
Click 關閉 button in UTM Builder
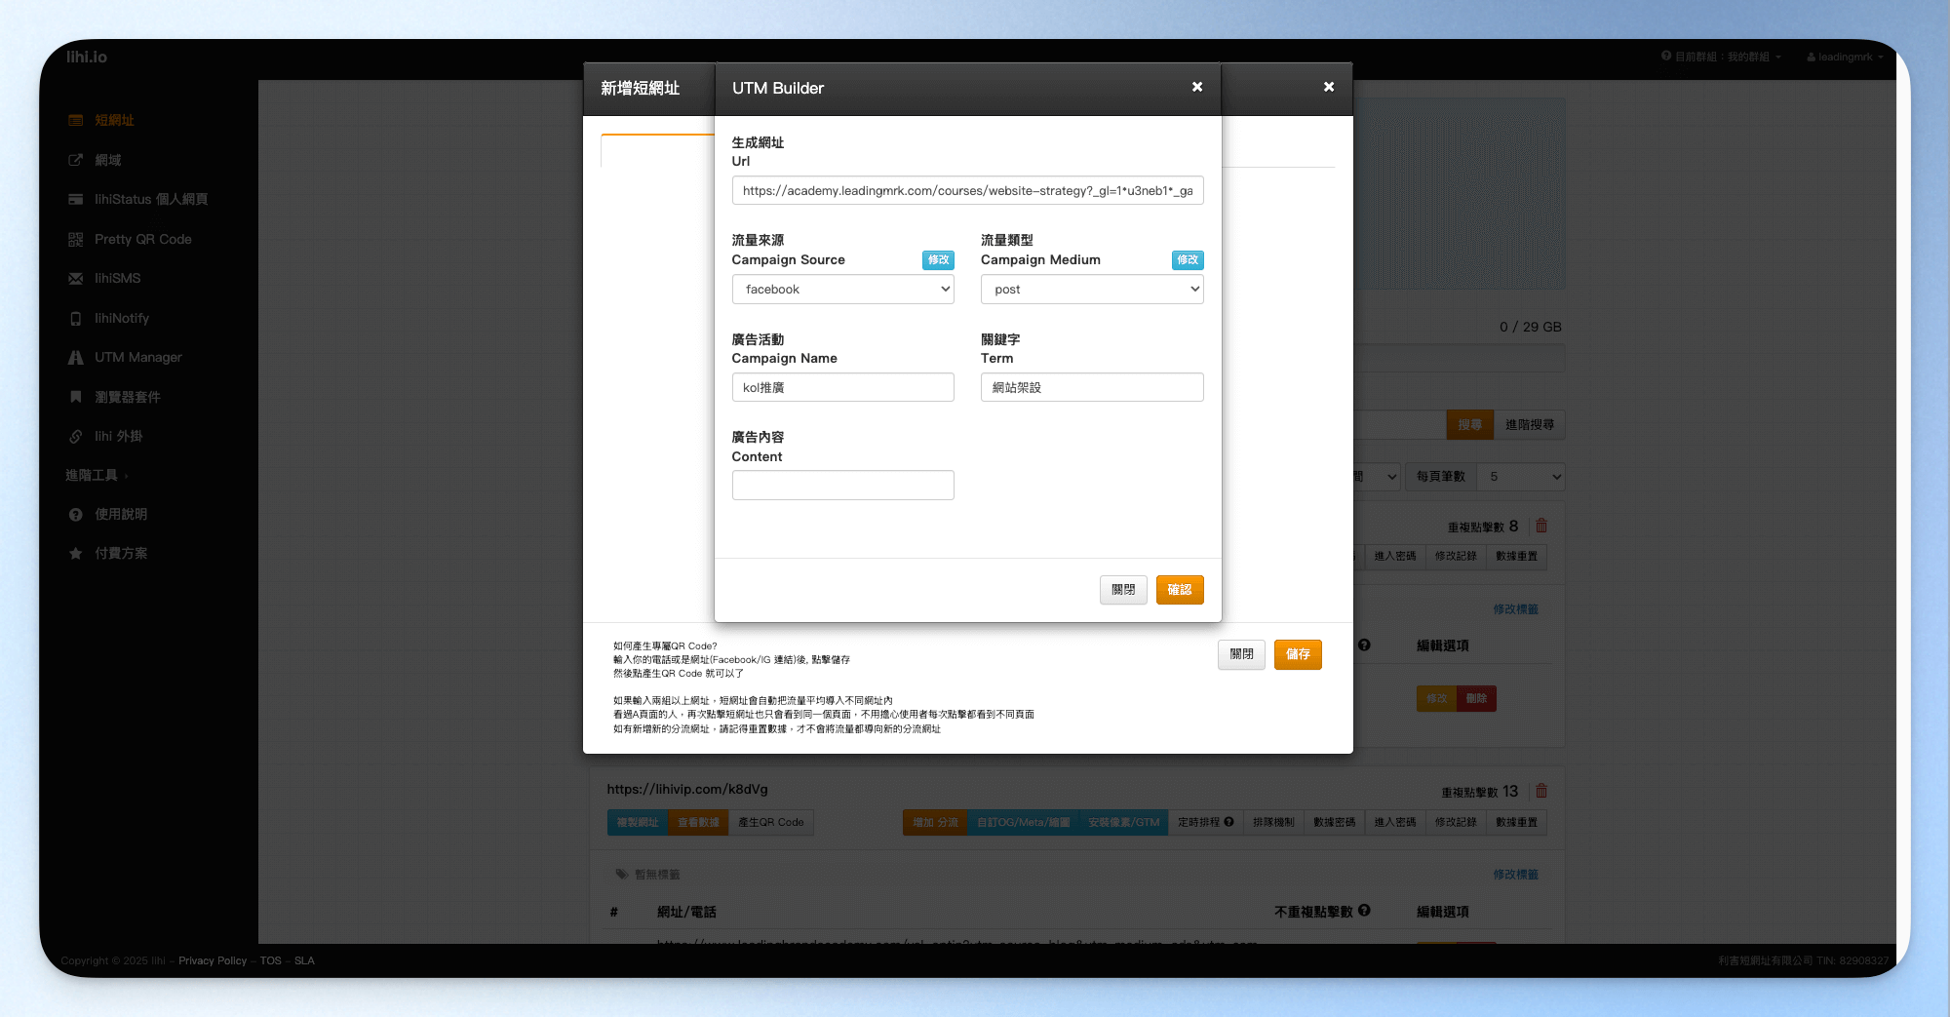(x=1123, y=590)
